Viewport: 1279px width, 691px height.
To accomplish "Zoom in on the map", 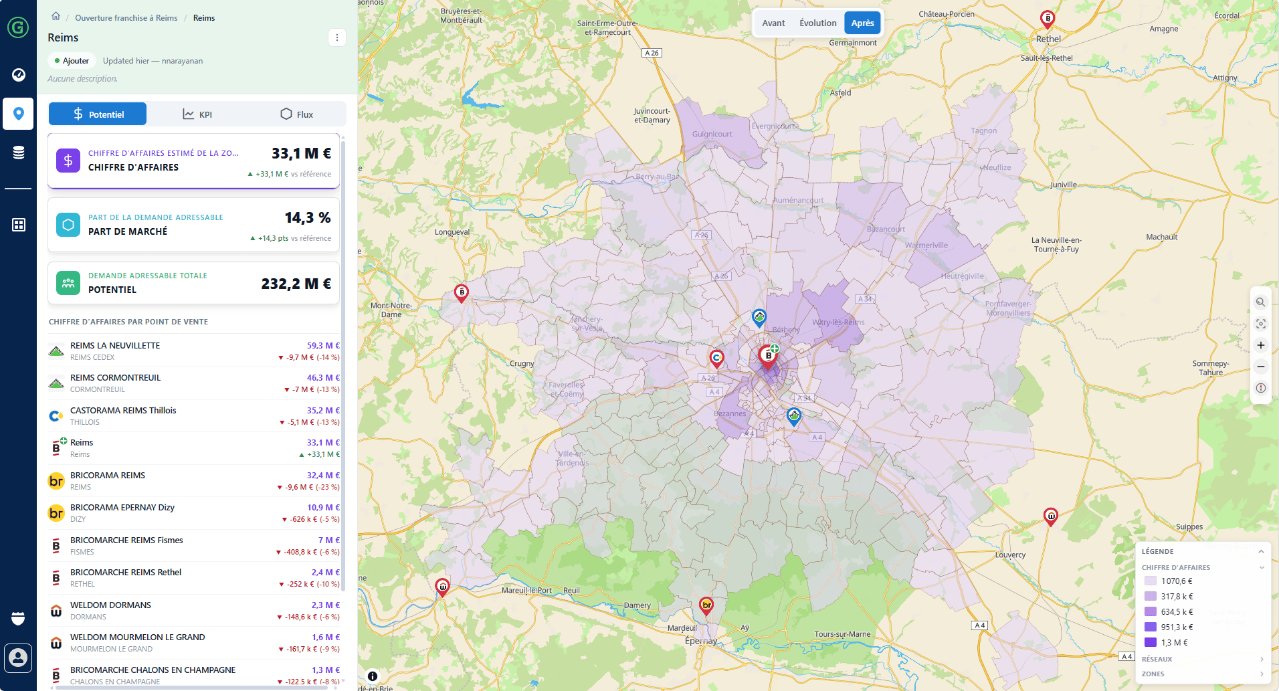I will pyautogui.click(x=1261, y=345).
